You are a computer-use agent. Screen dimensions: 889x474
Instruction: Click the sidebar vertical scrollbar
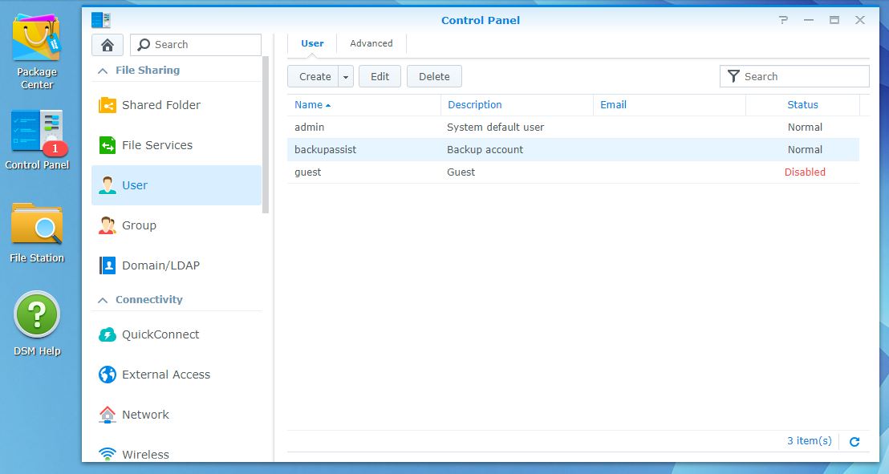point(266,135)
